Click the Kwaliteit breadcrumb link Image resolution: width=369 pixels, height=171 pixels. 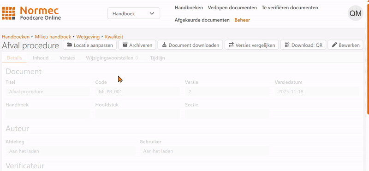tap(114, 37)
